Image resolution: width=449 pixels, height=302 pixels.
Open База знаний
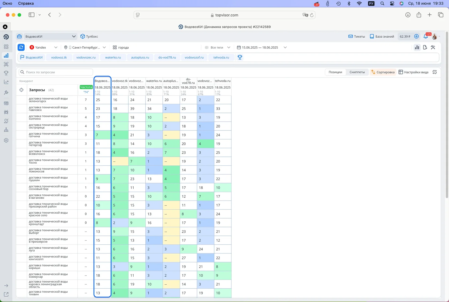point(382,36)
